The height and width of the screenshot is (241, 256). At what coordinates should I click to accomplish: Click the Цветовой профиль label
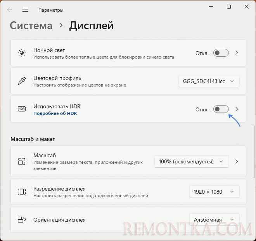(x=57, y=78)
